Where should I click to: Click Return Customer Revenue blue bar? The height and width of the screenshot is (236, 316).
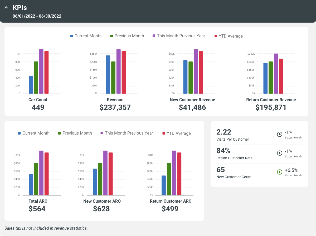[x=266, y=78]
